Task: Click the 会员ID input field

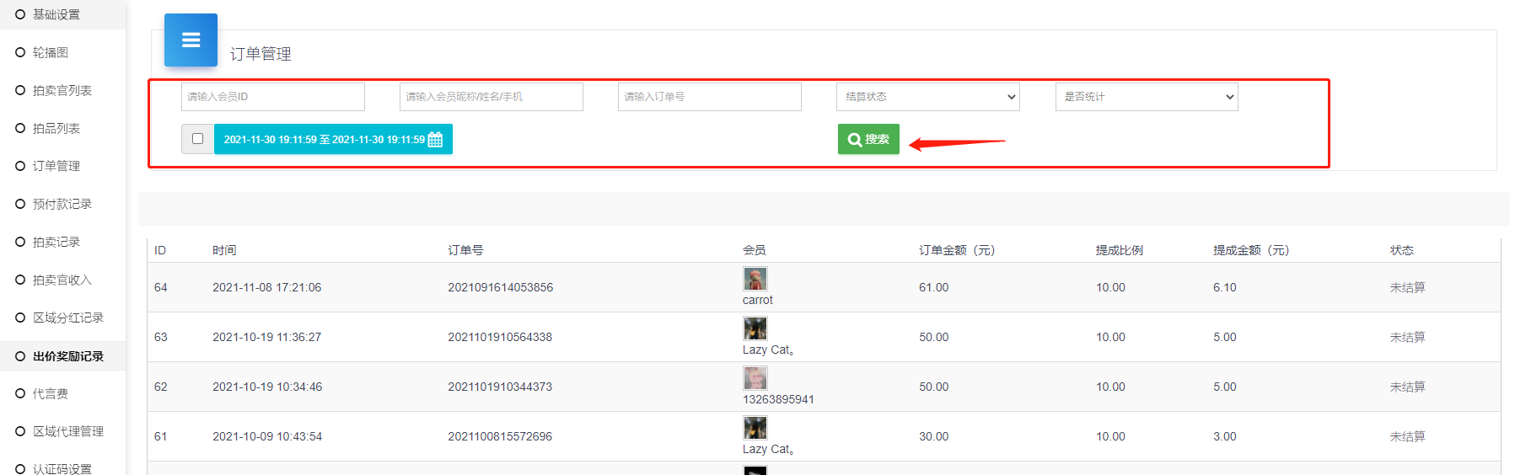Action: tap(273, 97)
